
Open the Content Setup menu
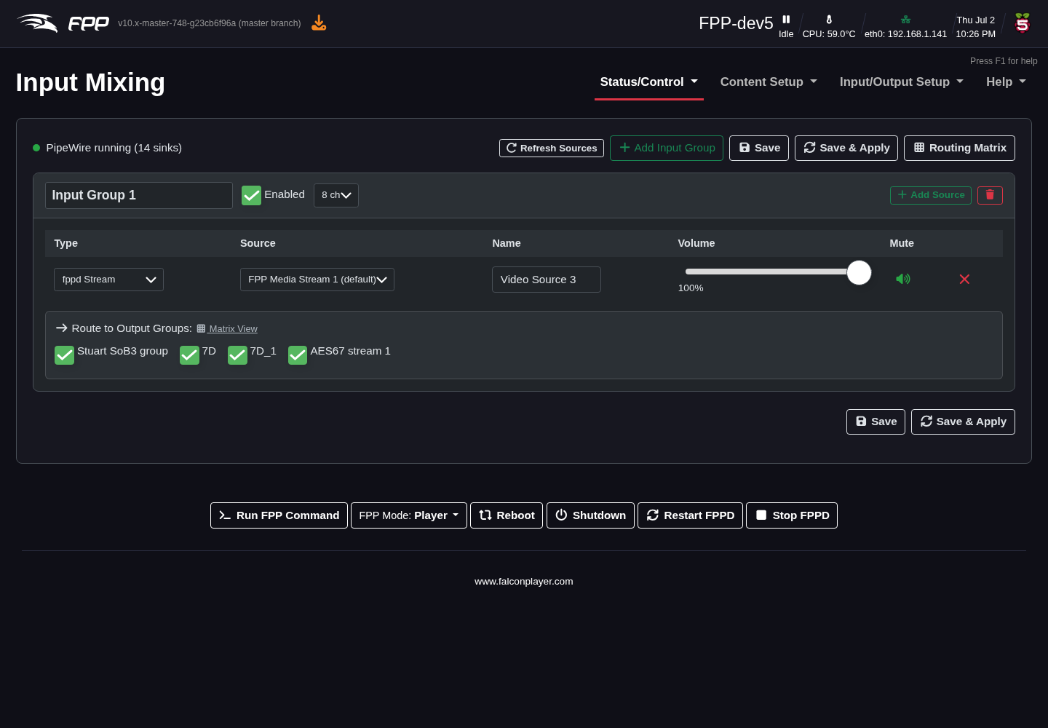point(769,82)
